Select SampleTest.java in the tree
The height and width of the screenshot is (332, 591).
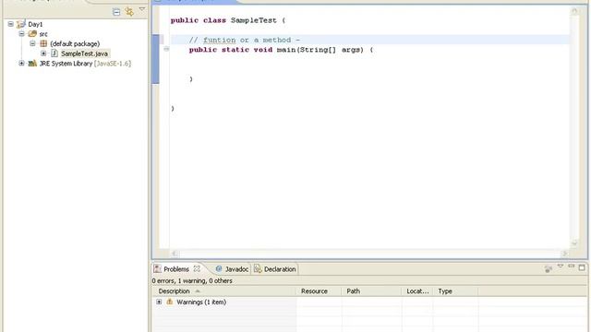84,53
